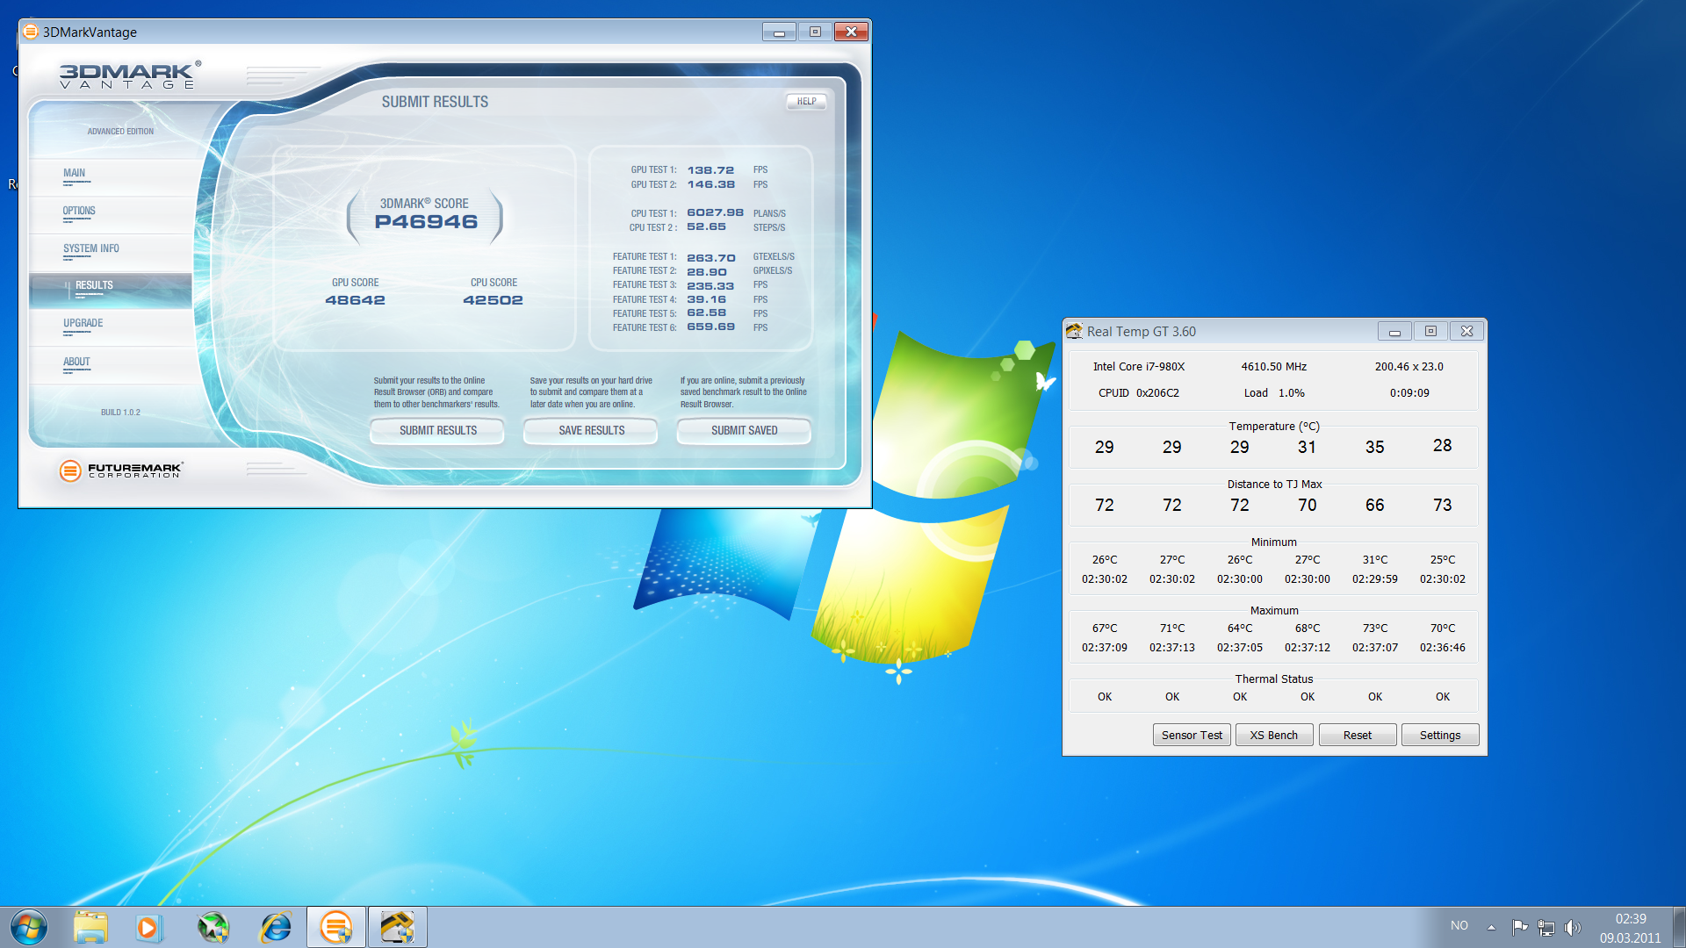This screenshot has height=948, width=1686.
Task: Click 4610.50 MHz clock reading
Action: pyautogui.click(x=1273, y=367)
